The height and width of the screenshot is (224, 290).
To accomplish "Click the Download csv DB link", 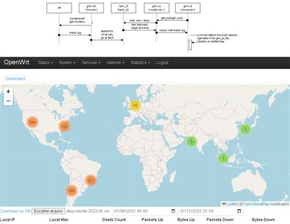I will (x=15, y=211).
